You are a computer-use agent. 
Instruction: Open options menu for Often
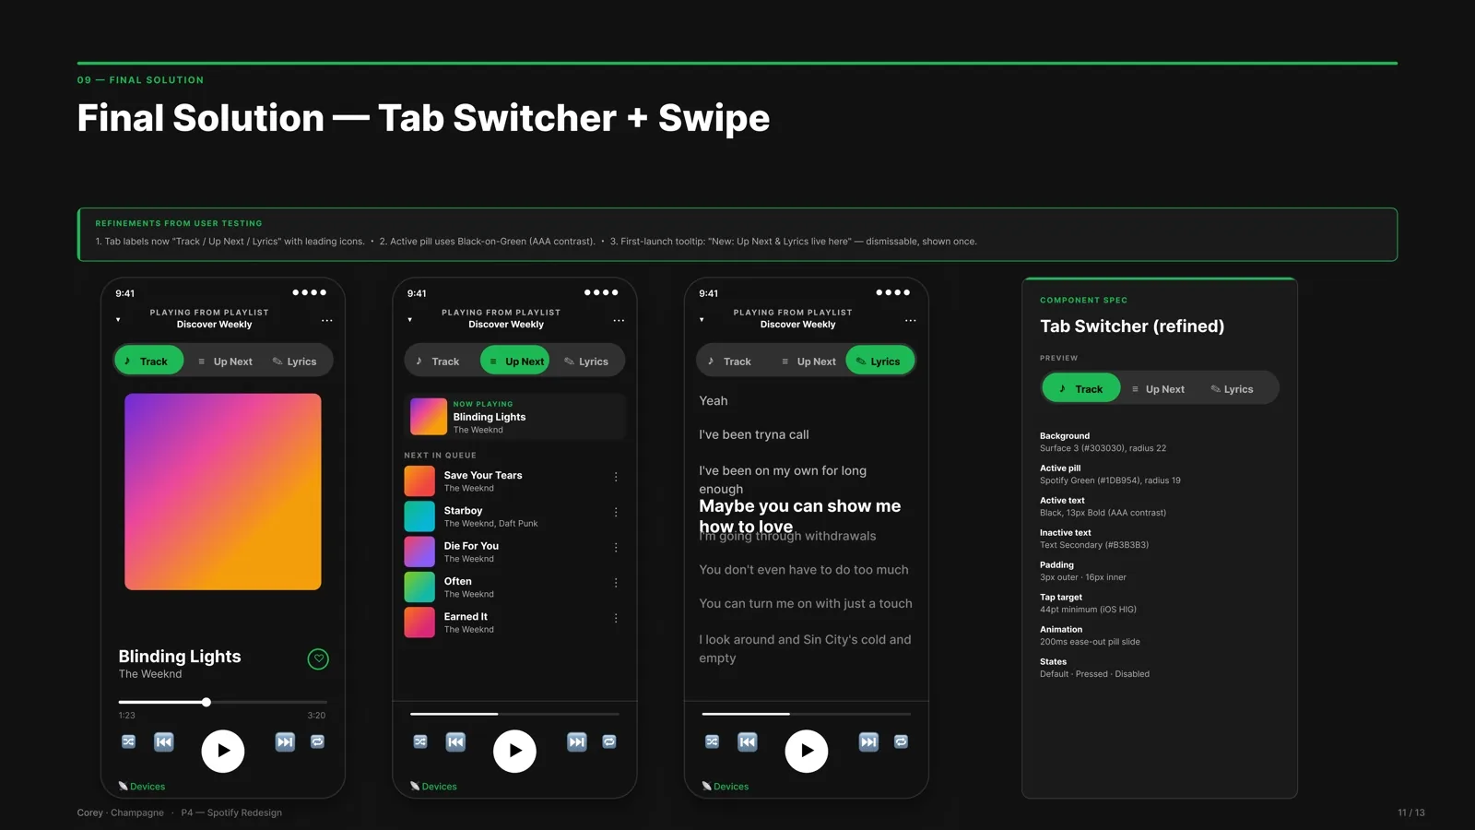click(x=616, y=583)
